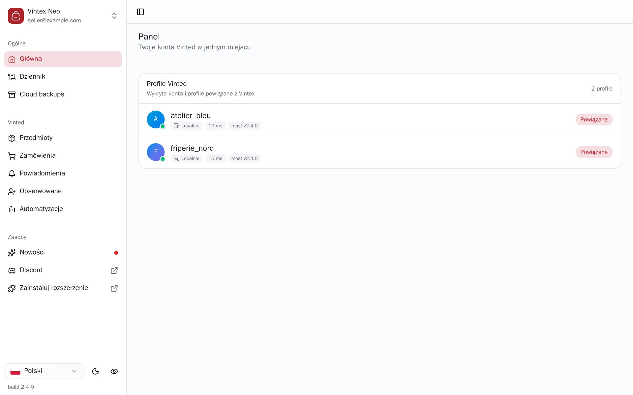Image resolution: width=633 pixels, height=395 pixels.
Task: Go to Cloud backups
Action: 63,94
